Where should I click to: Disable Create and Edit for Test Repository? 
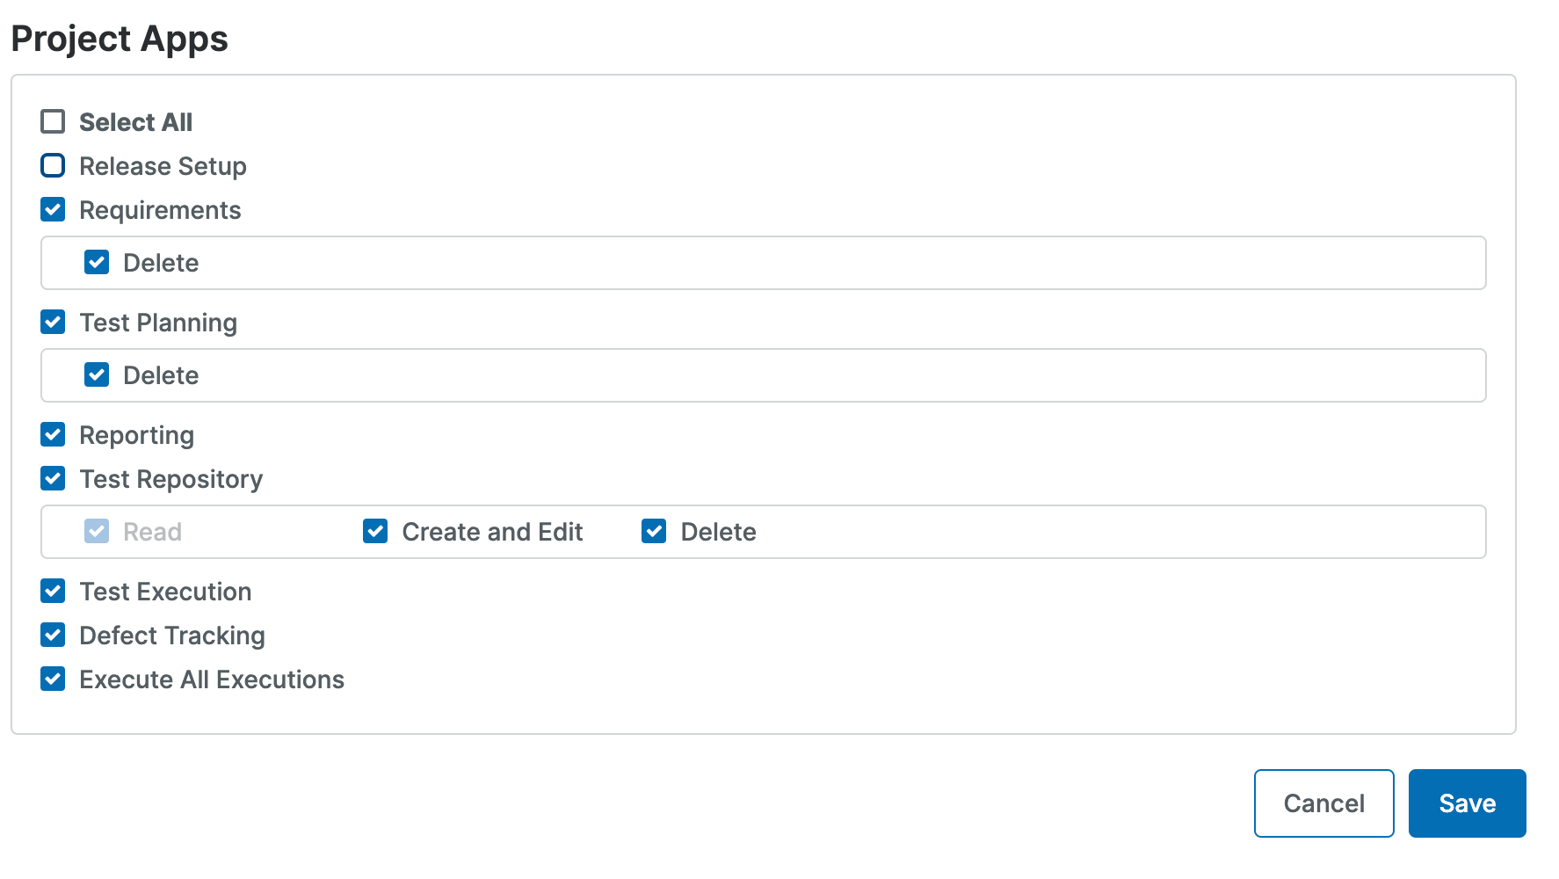[375, 531]
